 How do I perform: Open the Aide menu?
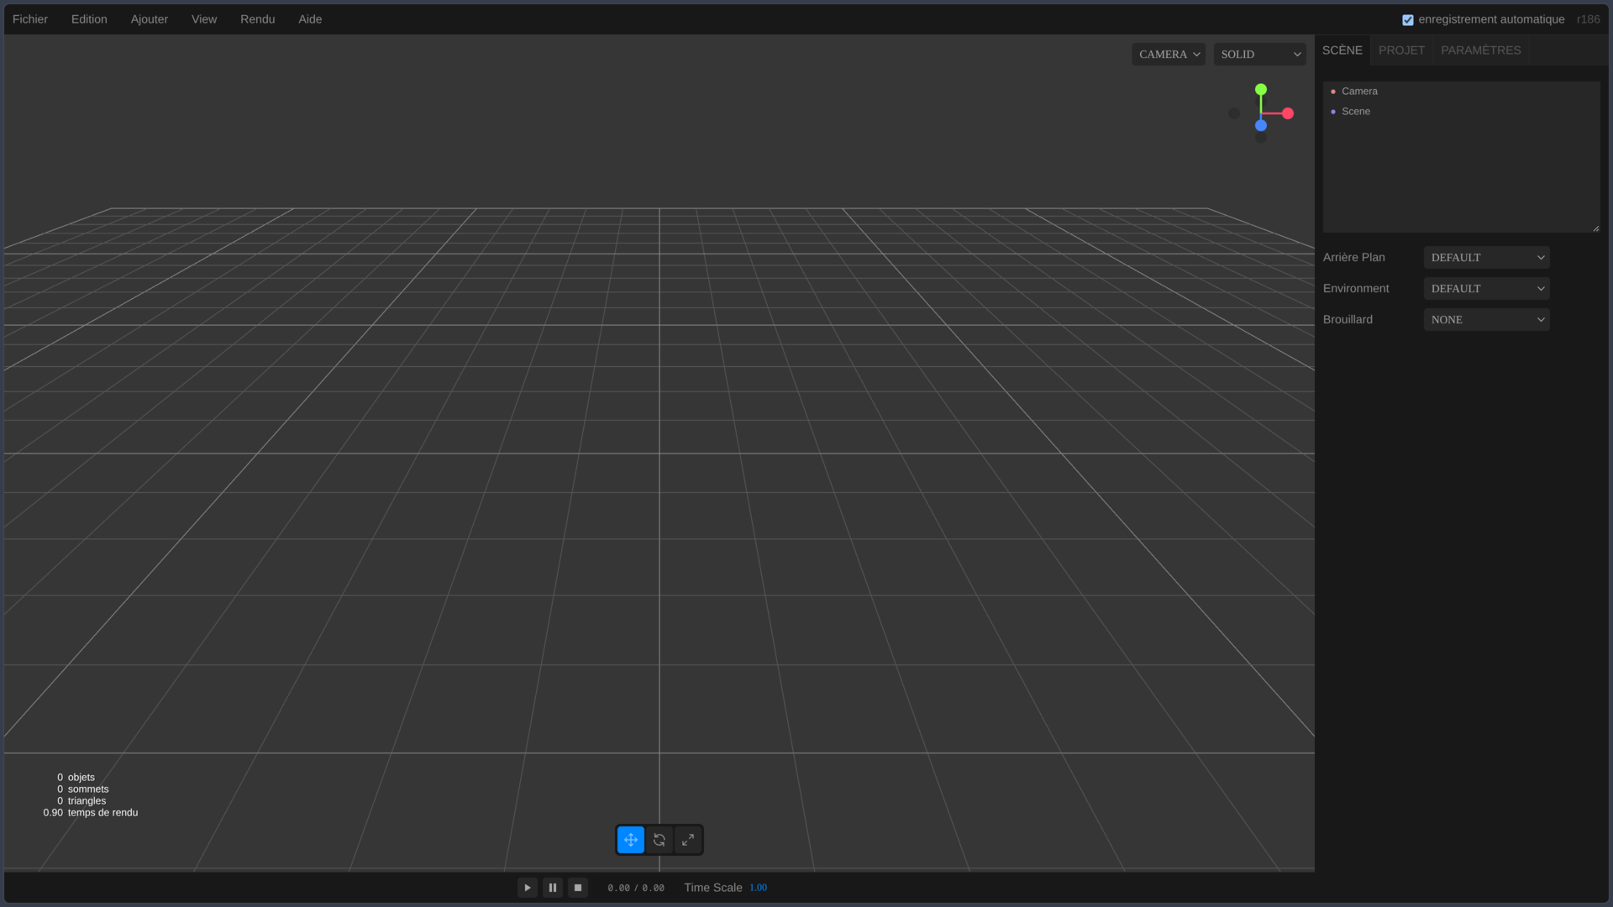pyautogui.click(x=310, y=19)
